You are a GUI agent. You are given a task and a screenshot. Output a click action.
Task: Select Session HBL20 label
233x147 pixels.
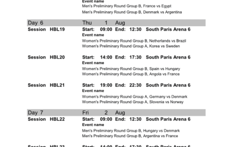[46, 57]
